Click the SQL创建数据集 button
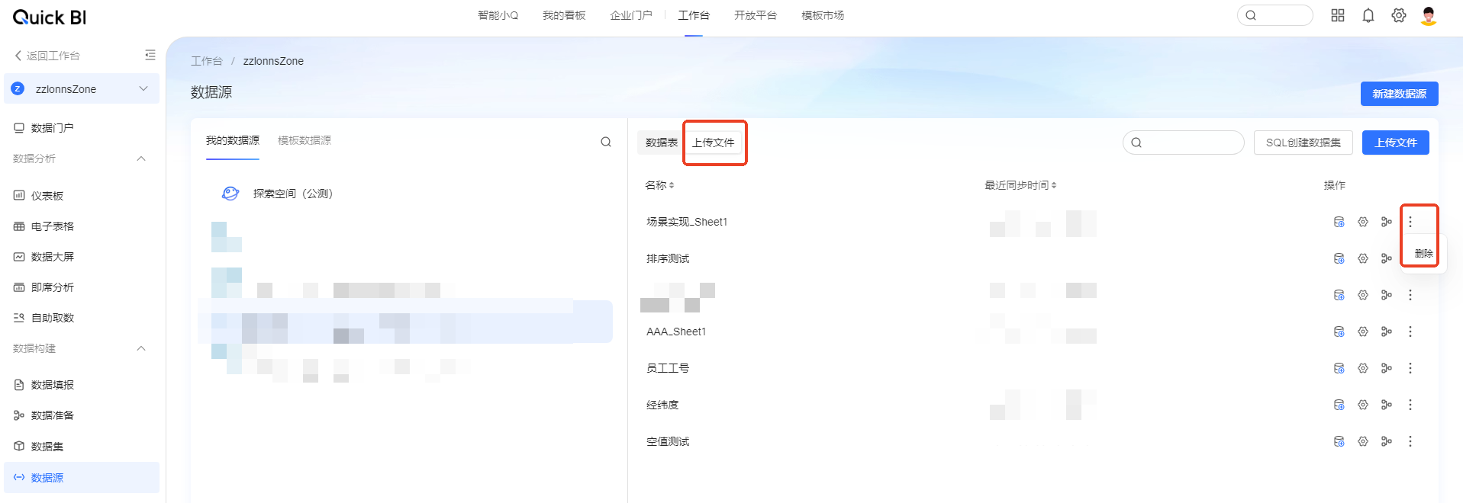 click(1303, 143)
